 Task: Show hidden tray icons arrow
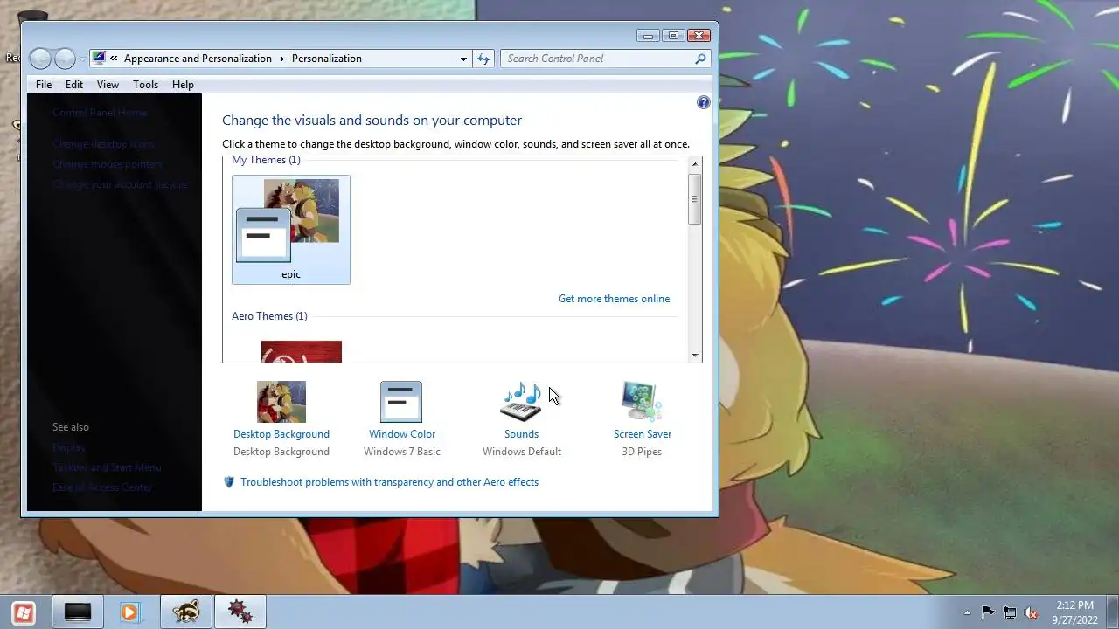click(x=967, y=612)
